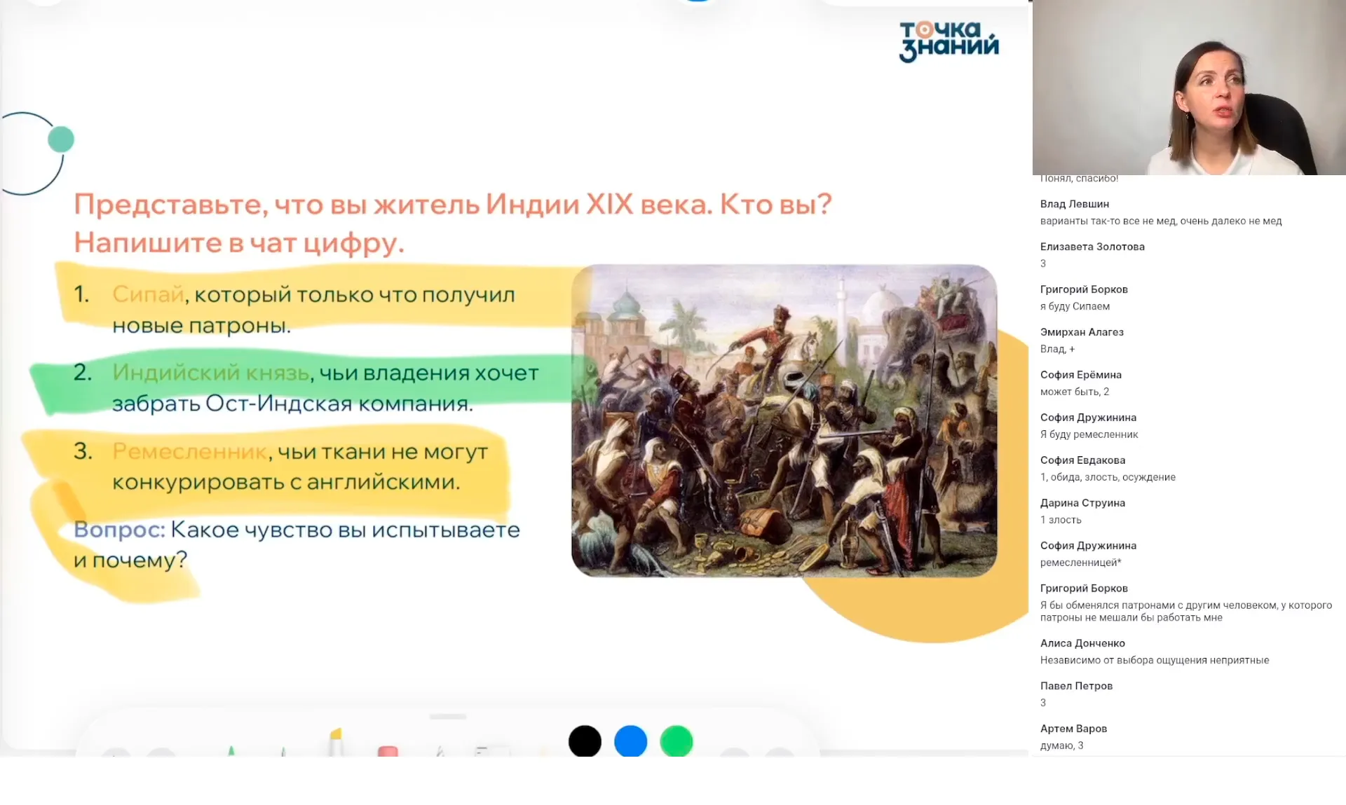Choose the blue color swatch
This screenshot has width=1346, height=805.
click(x=632, y=741)
